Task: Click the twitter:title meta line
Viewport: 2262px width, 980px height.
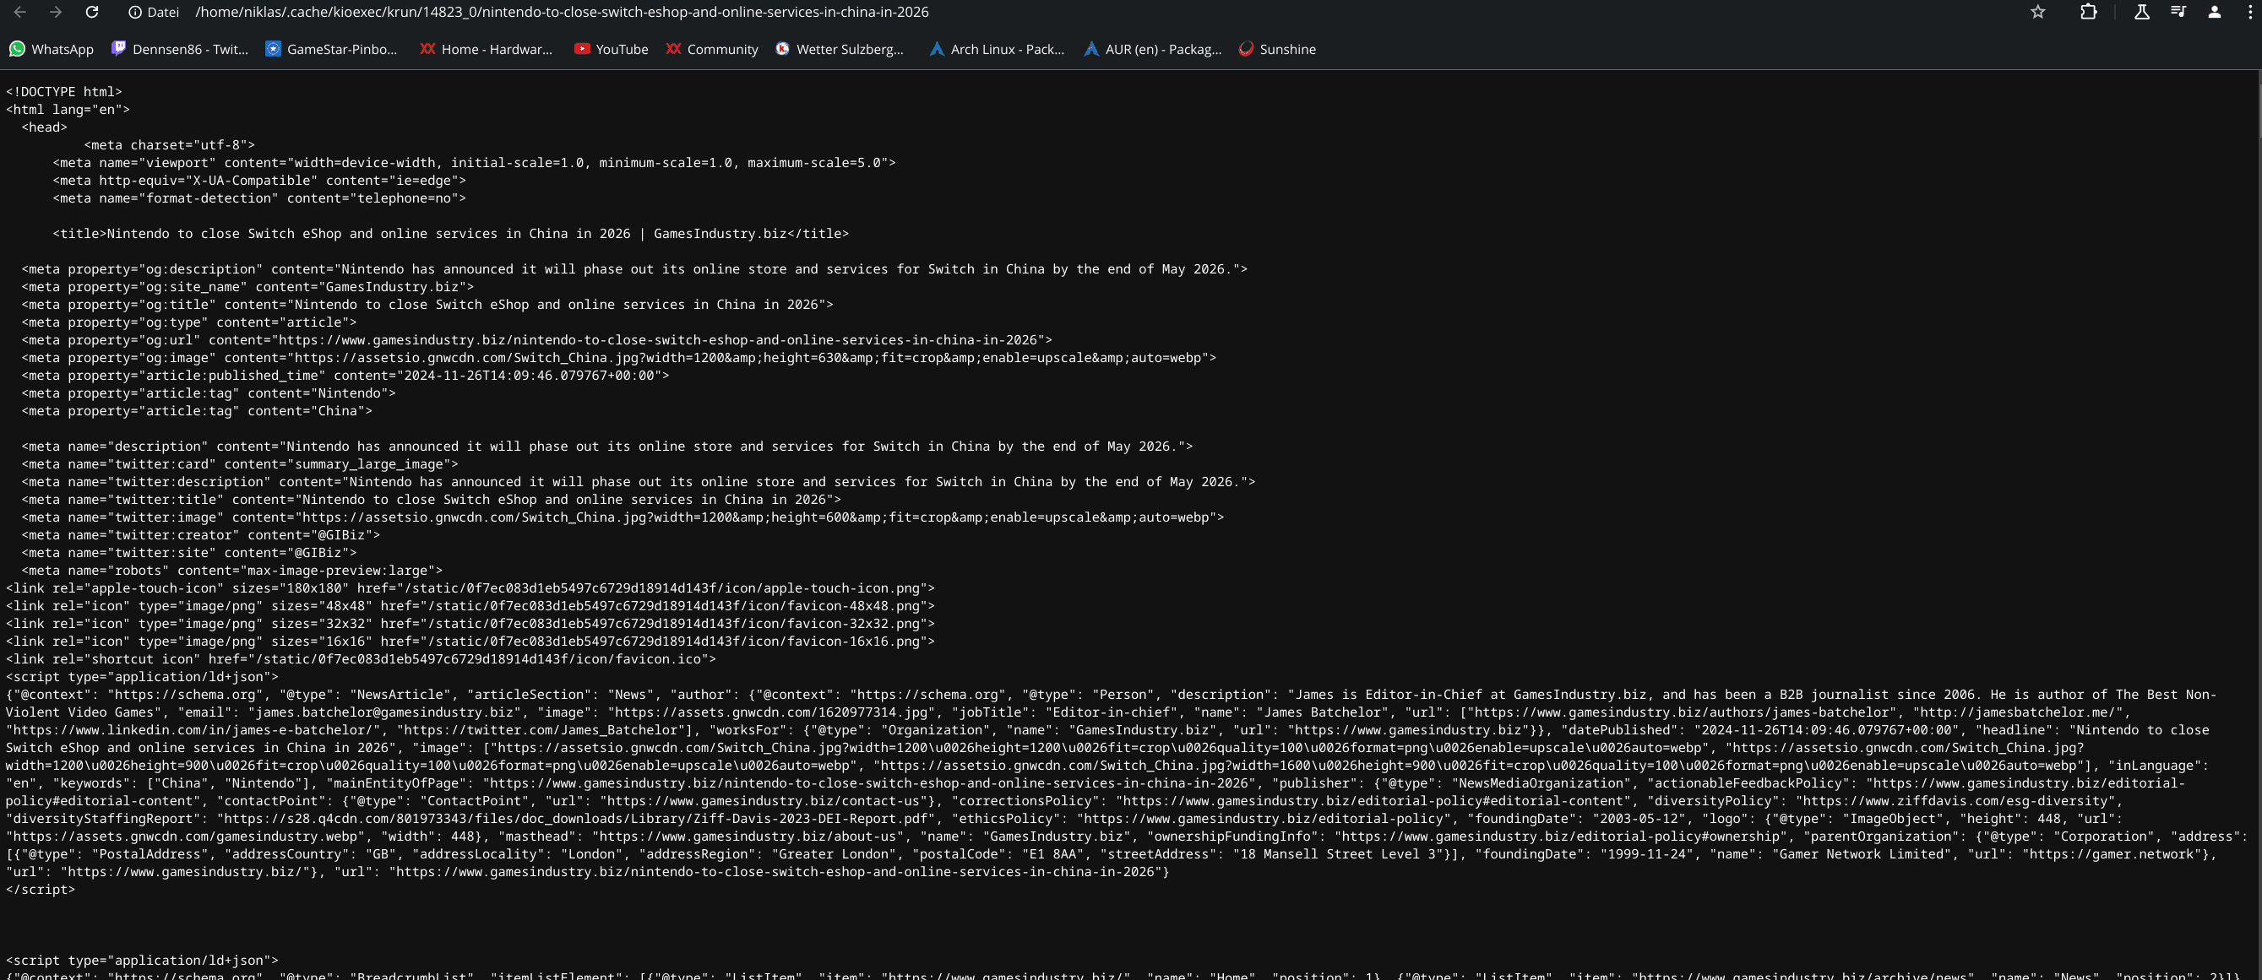Action: coord(431,499)
